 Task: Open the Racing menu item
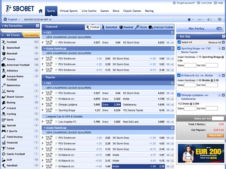pos(149,11)
